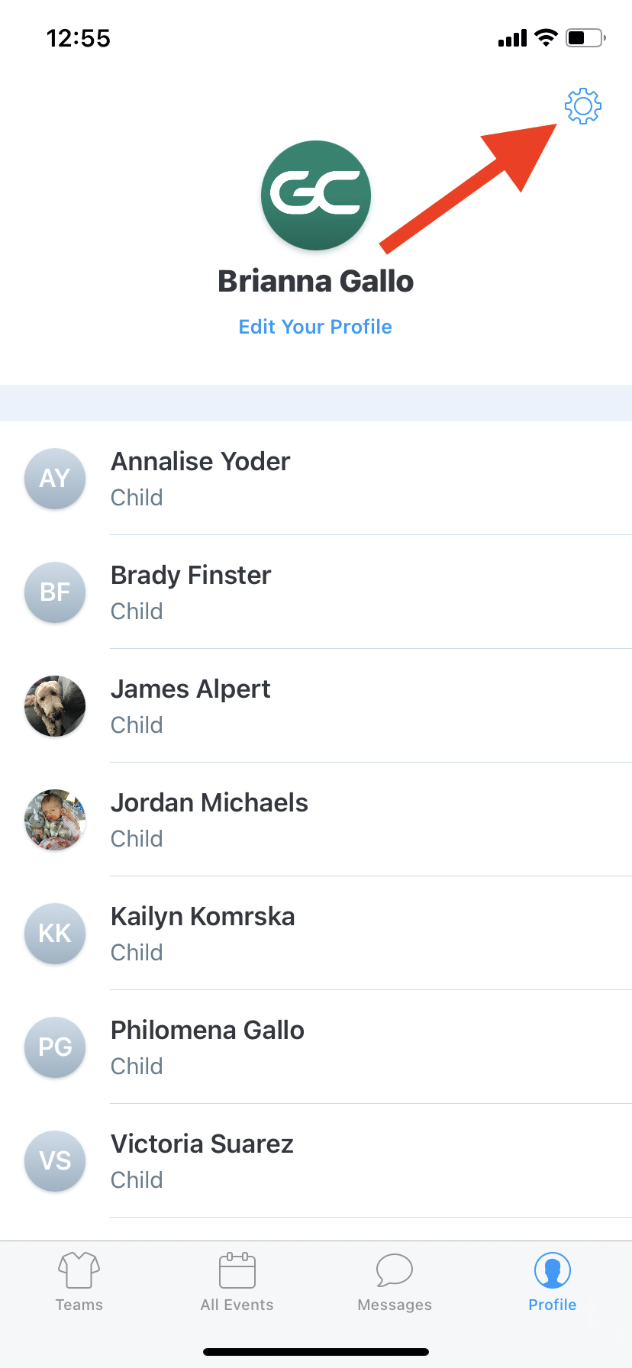Open Kailyn Komrska's child profile

[316, 934]
